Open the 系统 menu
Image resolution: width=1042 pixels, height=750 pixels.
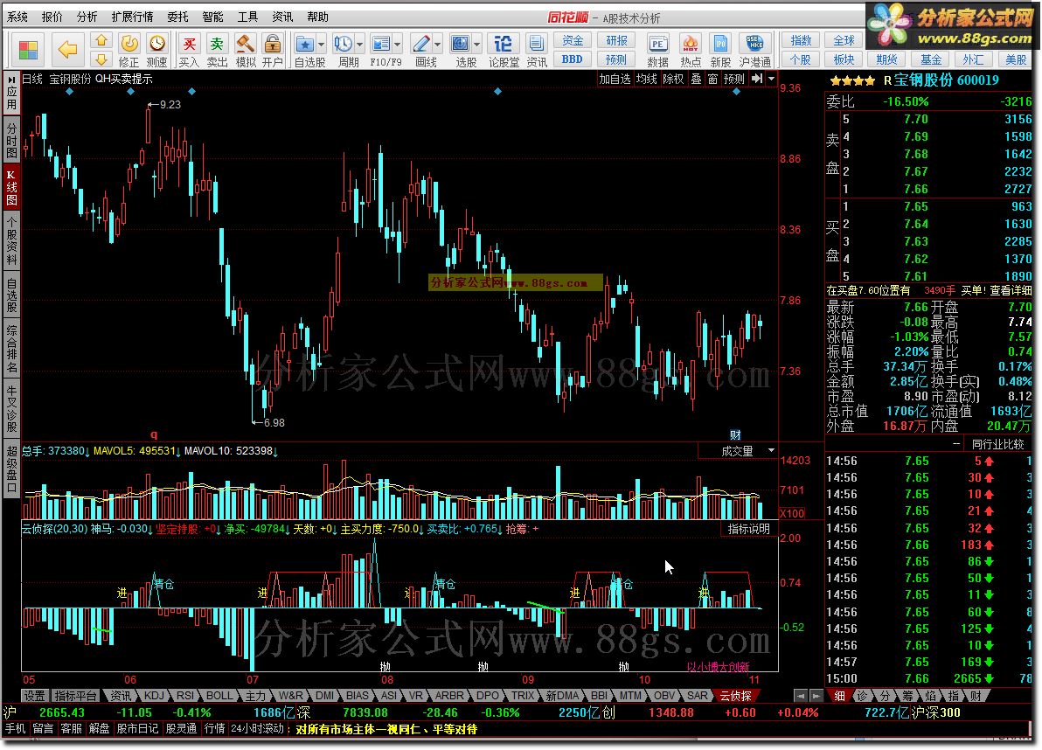(x=17, y=17)
